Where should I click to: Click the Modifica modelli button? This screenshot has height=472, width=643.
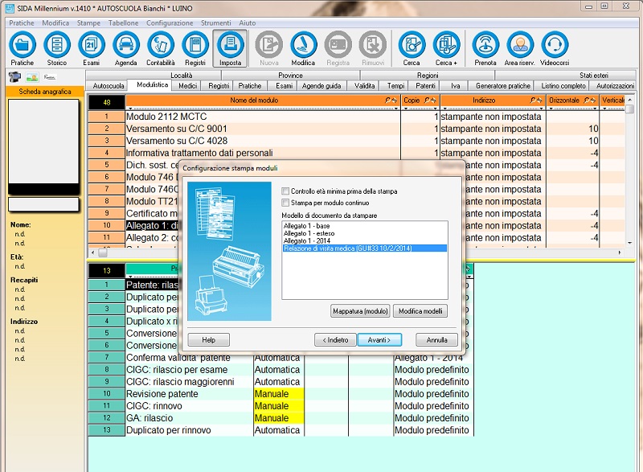pyautogui.click(x=420, y=311)
